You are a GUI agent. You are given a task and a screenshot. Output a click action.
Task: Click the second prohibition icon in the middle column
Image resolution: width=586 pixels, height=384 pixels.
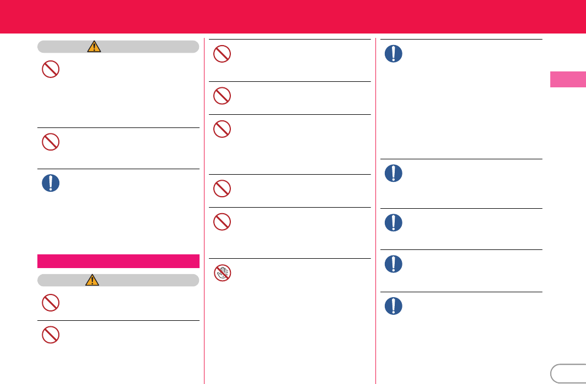[222, 96]
